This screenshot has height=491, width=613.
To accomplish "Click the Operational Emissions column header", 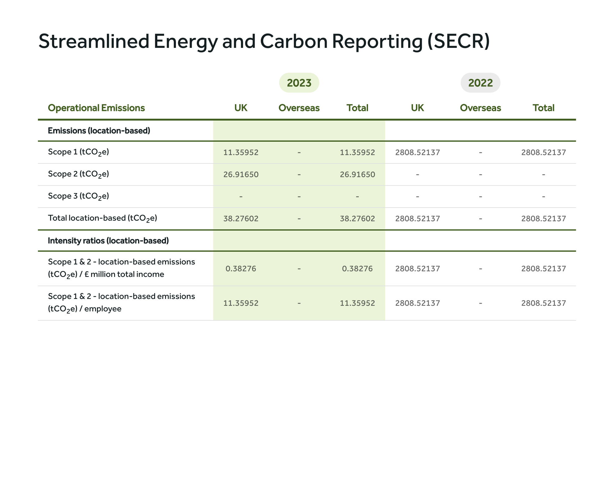I will pos(96,108).
